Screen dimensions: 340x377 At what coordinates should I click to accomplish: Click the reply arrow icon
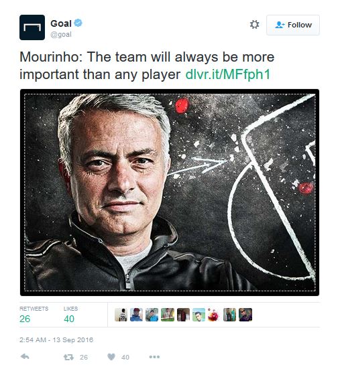[25, 356]
